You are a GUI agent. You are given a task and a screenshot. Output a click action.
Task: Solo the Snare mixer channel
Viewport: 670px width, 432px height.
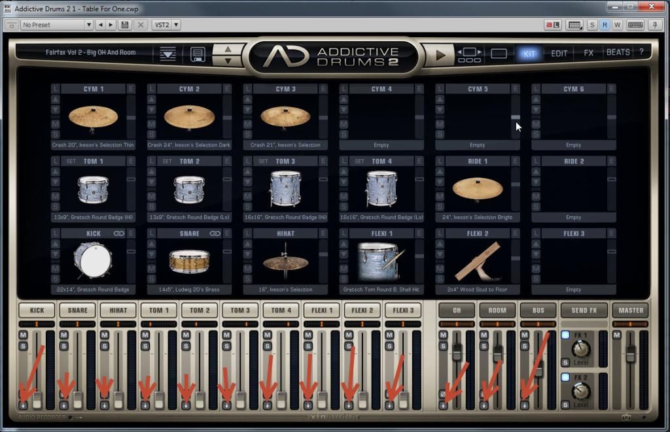click(63, 346)
